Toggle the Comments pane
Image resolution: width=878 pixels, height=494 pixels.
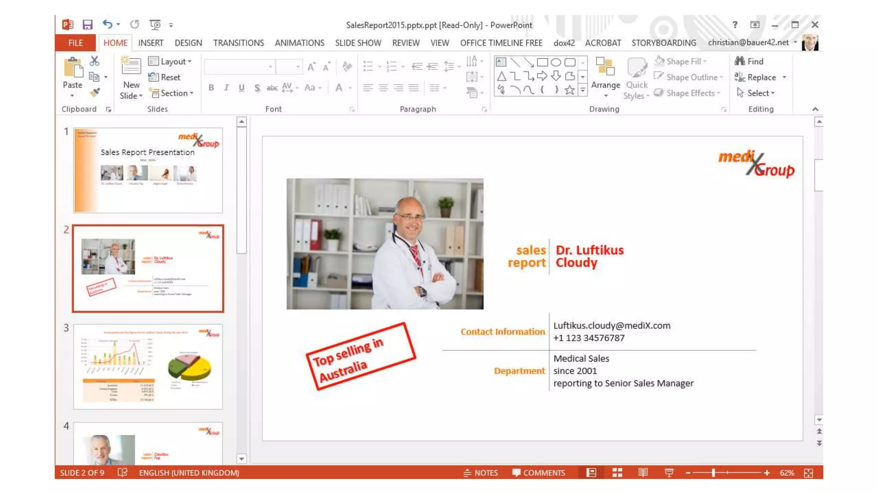coord(538,473)
